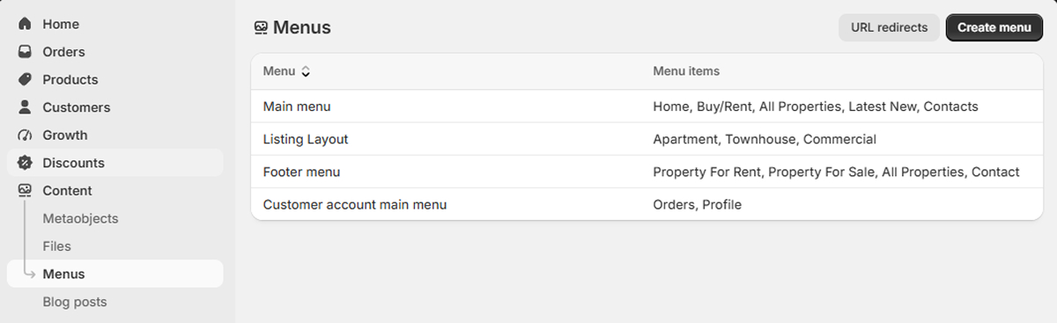Image resolution: width=1057 pixels, height=323 pixels.
Task: Click the Create menu button
Action: [x=994, y=27]
